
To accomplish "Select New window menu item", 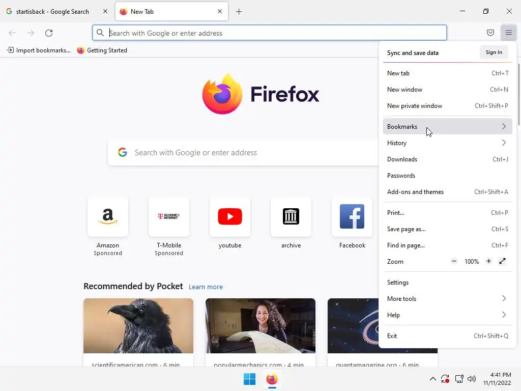I will 447,90.
